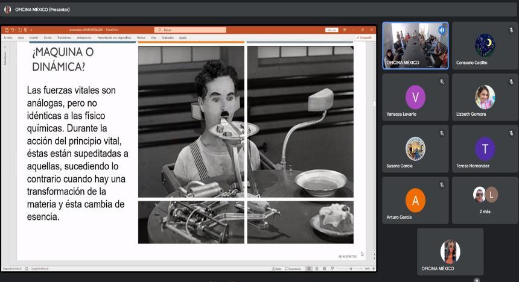Click muted mic icon on Lizbeth Gomora tile
The width and height of the screenshot is (519, 282).
click(x=511, y=82)
